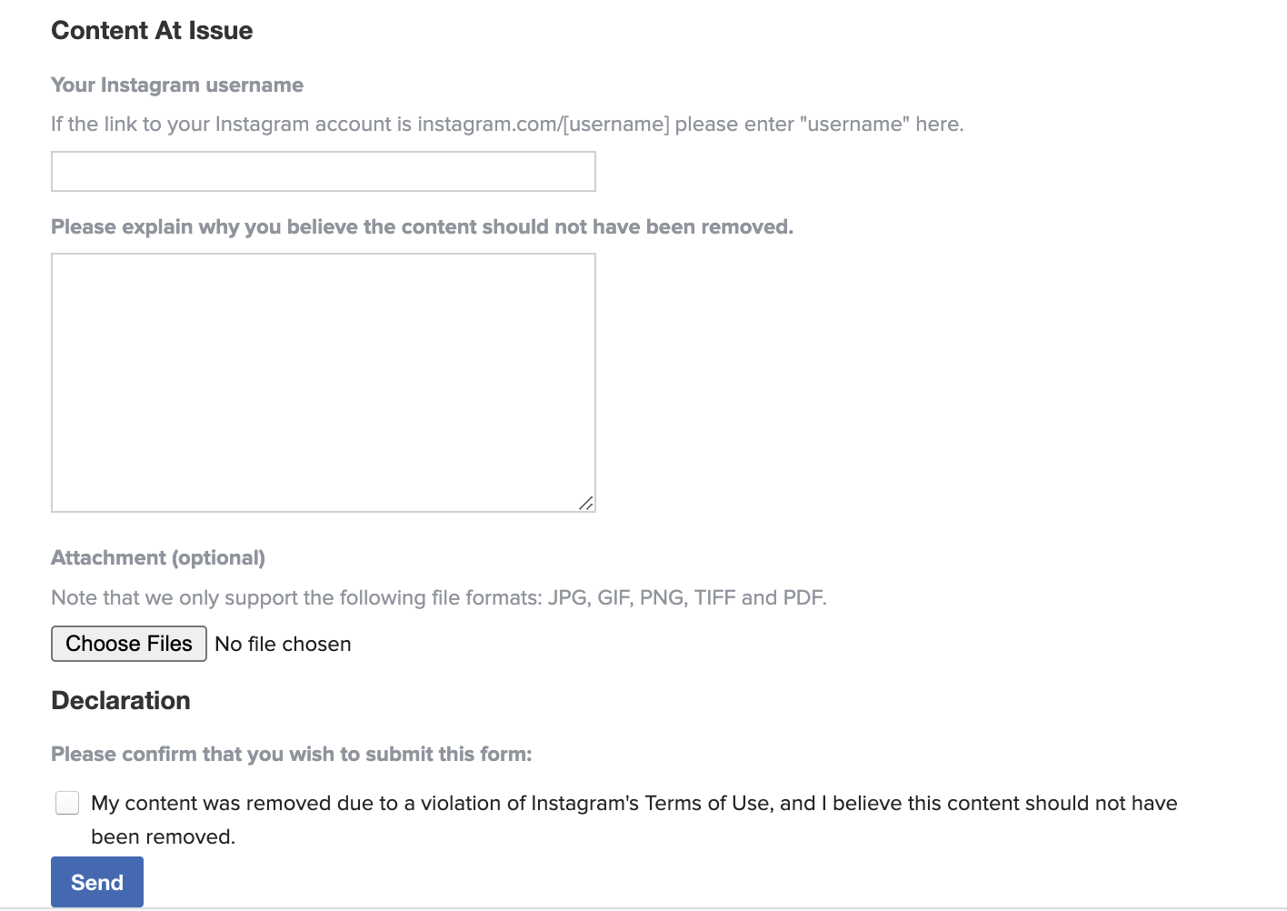Image resolution: width=1287 pixels, height=911 pixels.
Task: Click the 'been removed.' second label line
Action: (x=164, y=836)
